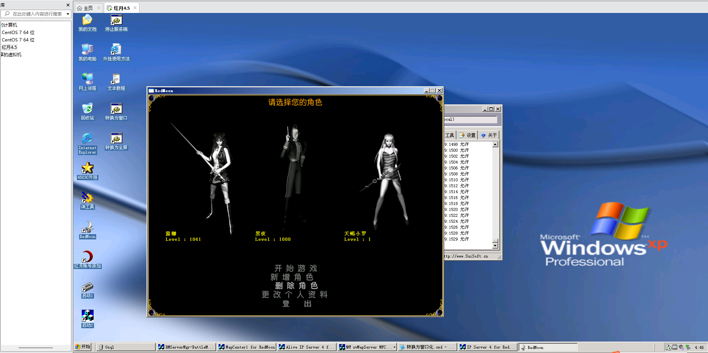Switch to the 主页 tab
Viewport: 708px width, 353px height.
tap(88, 8)
